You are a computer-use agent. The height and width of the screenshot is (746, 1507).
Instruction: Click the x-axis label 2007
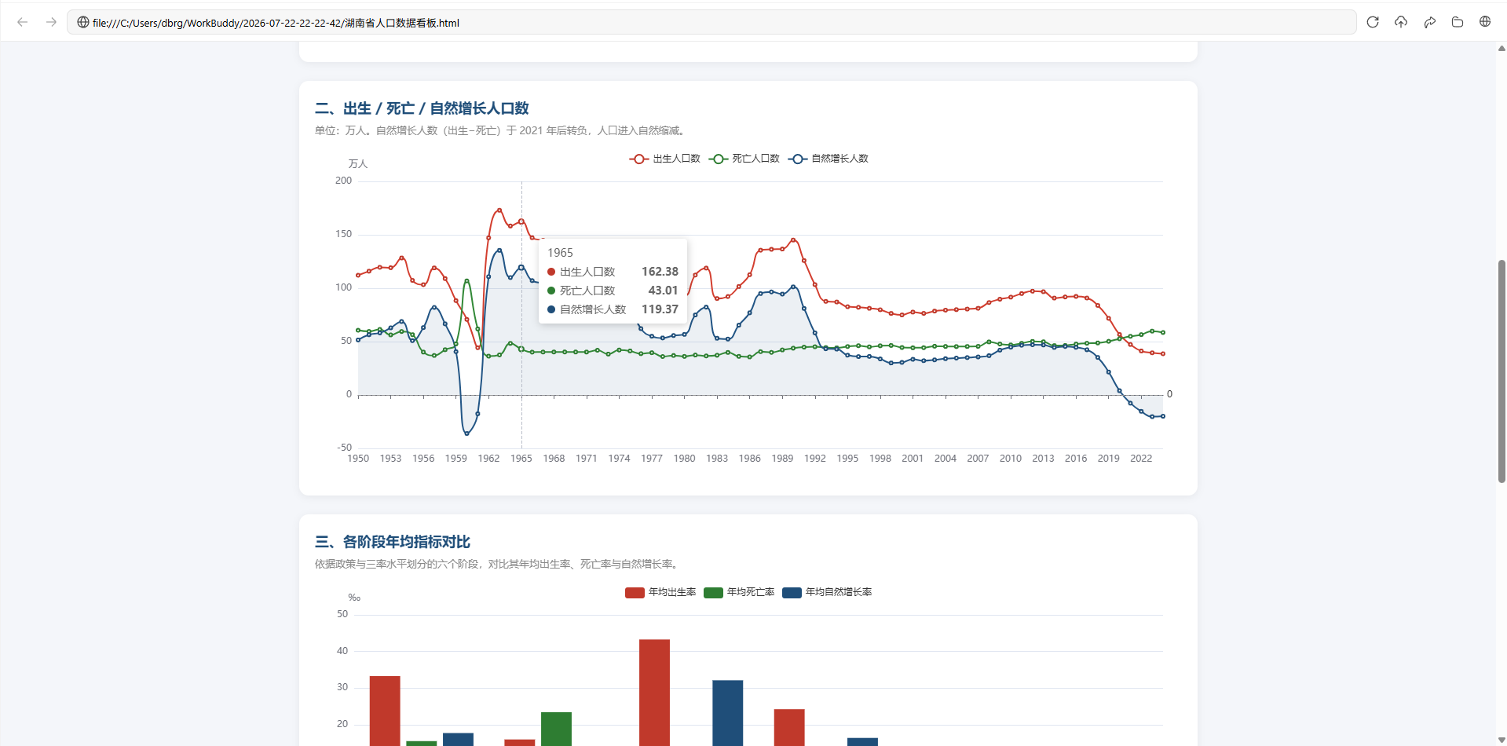pyautogui.click(x=978, y=459)
